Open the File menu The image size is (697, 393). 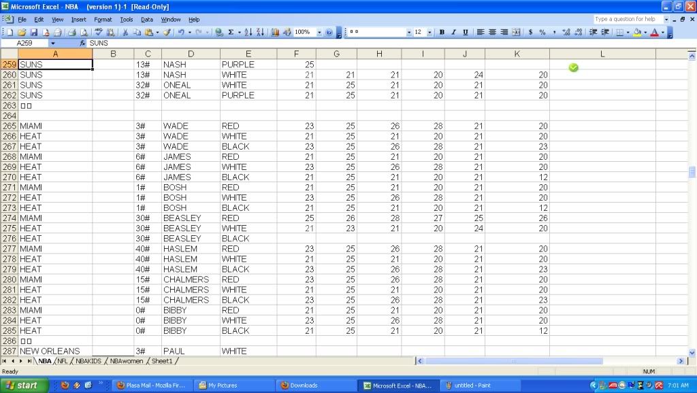click(22, 20)
